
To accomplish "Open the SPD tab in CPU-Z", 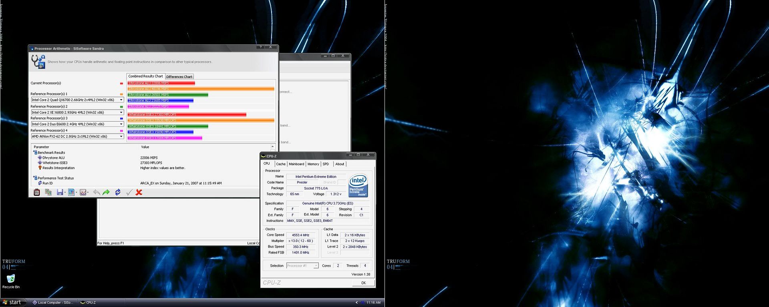I will (x=326, y=164).
